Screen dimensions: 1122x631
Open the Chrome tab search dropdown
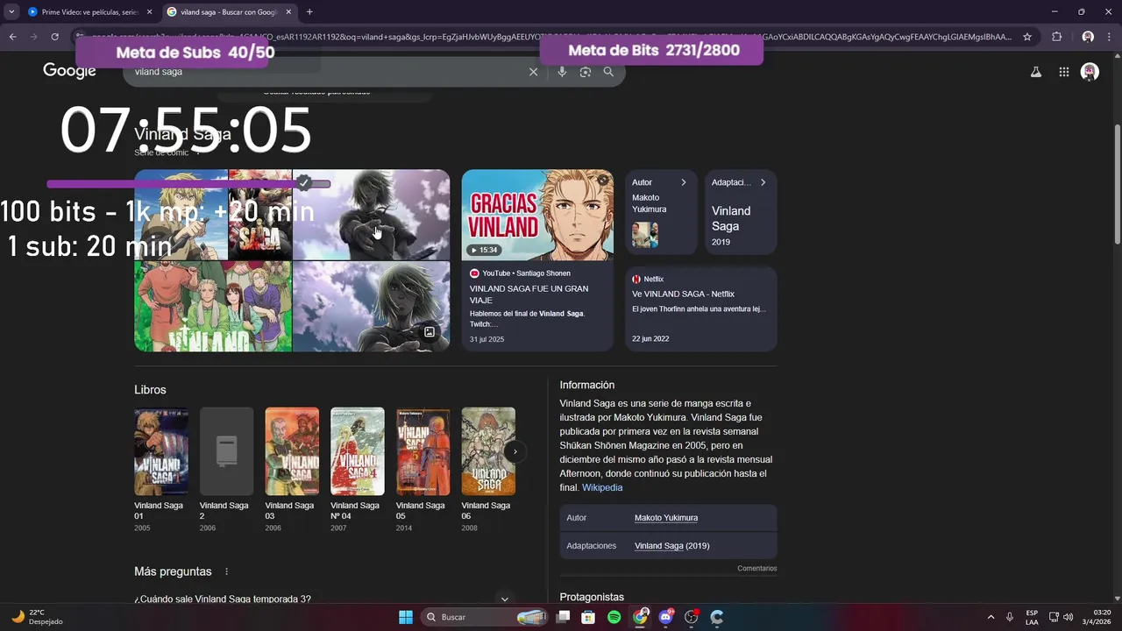click(x=11, y=11)
